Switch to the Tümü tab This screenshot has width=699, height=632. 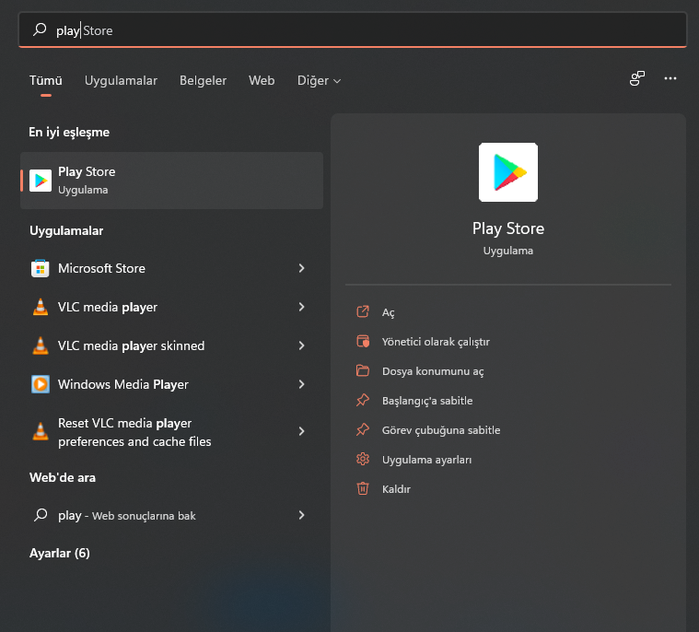tap(45, 81)
